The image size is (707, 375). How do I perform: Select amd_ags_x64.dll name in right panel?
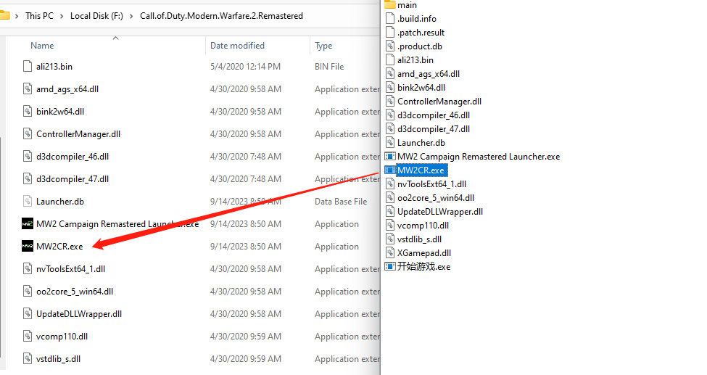point(429,73)
